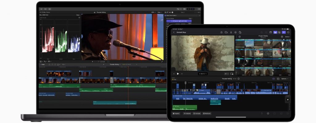Switch to the Animate tab on iPad
Viewport: 316px width, 123px height.
point(197,113)
